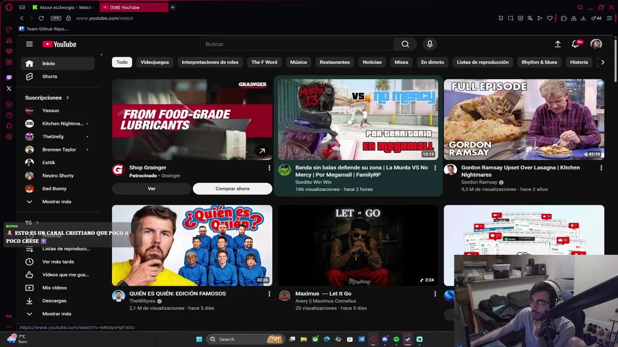The image size is (618, 347).
Task: Show more filter chips with right arrow
Action: pos(603,62)
